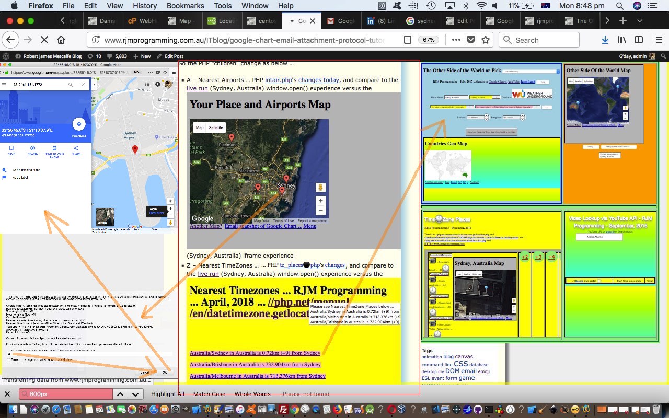Open the Firefox library icon
The width and height of the screenshot is (669, 418).
[x=622, y=40]
